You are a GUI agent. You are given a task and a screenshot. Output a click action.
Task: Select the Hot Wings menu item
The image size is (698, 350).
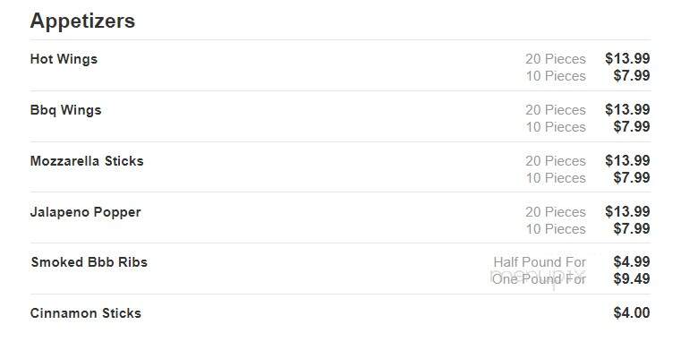pos(64,59)
